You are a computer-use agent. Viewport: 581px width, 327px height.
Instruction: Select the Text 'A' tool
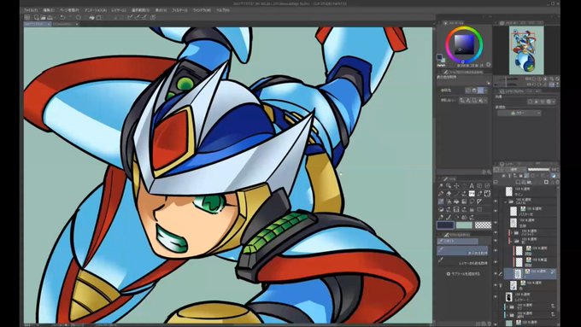[x=472, y=185]
